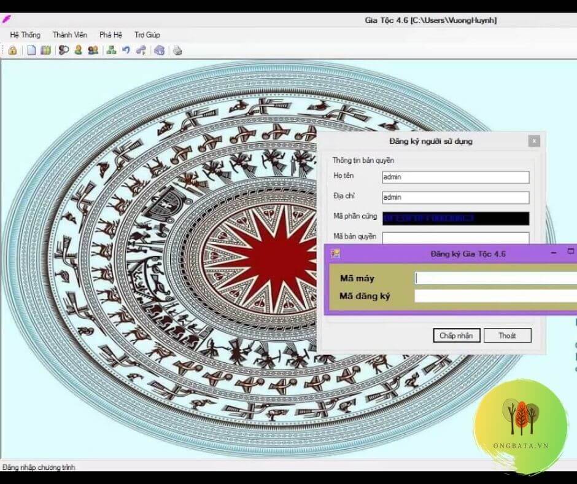Click the blank page new-file toolbar icon
This screenshot has width=577, height=484.
click(32, 50)
